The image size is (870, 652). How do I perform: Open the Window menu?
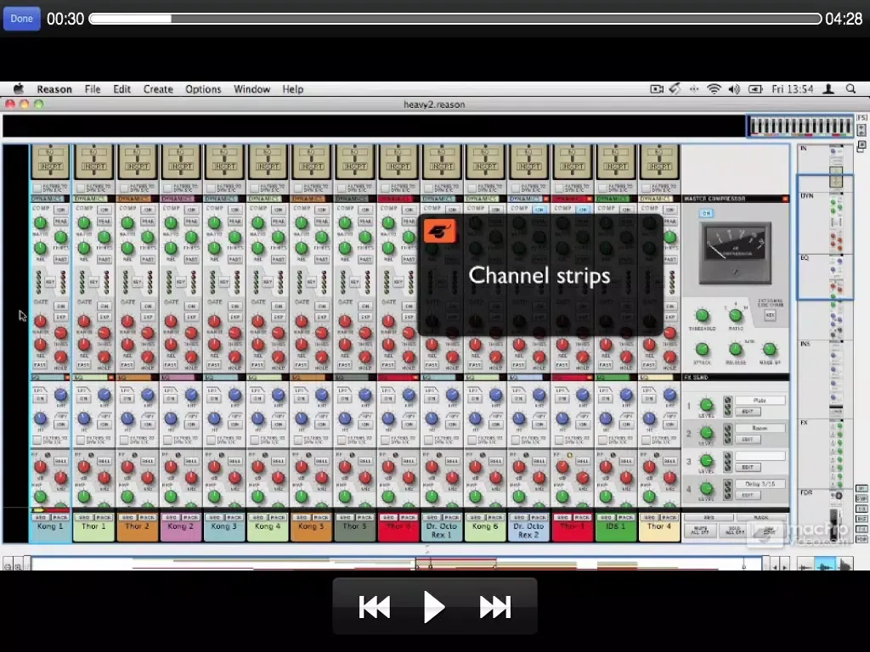click(251, 89)
